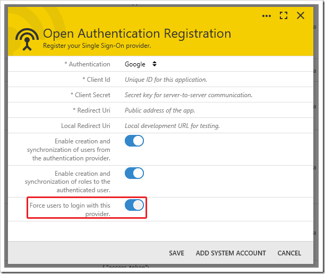
Task: Click the 'Local Redirect Uri' field label
Action: [x=85, y=126]
